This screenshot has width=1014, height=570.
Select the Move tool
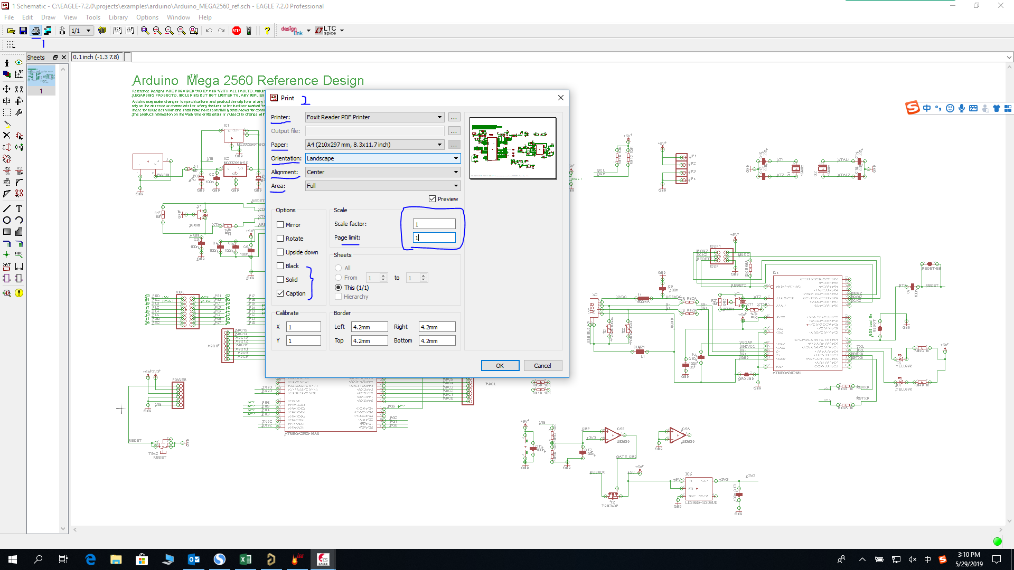pyautogui.click(x=7, y=89)
